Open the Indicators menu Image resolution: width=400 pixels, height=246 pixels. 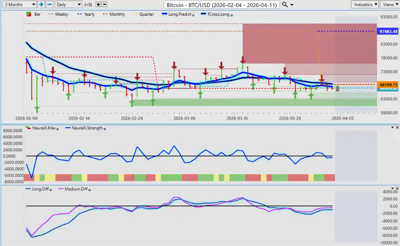pos(364,4)
